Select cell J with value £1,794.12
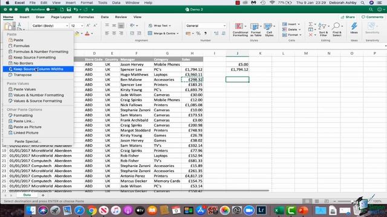387x217 pixels. click(238, 70)
